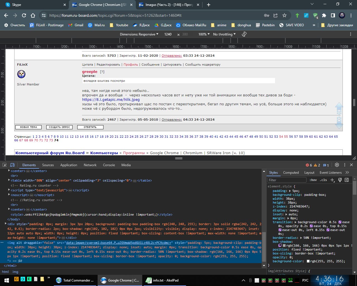357x286 pixels.
Task: Click the Styles Filter input field
Action: [x=287, y=180]
